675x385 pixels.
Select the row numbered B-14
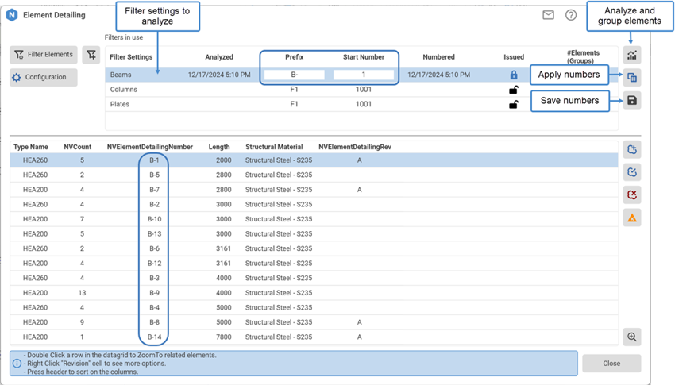click(x=314, y=337)
